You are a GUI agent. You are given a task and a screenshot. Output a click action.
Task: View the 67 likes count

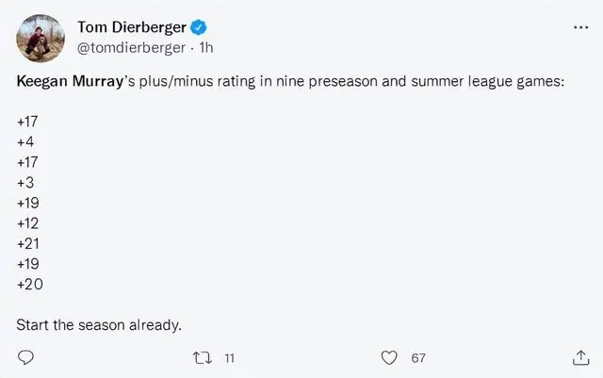point(418,358)
